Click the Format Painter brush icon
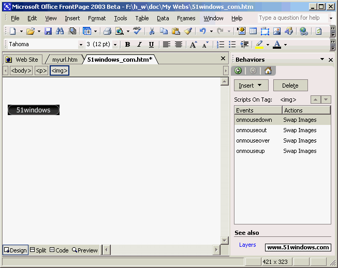 [188, 32]
